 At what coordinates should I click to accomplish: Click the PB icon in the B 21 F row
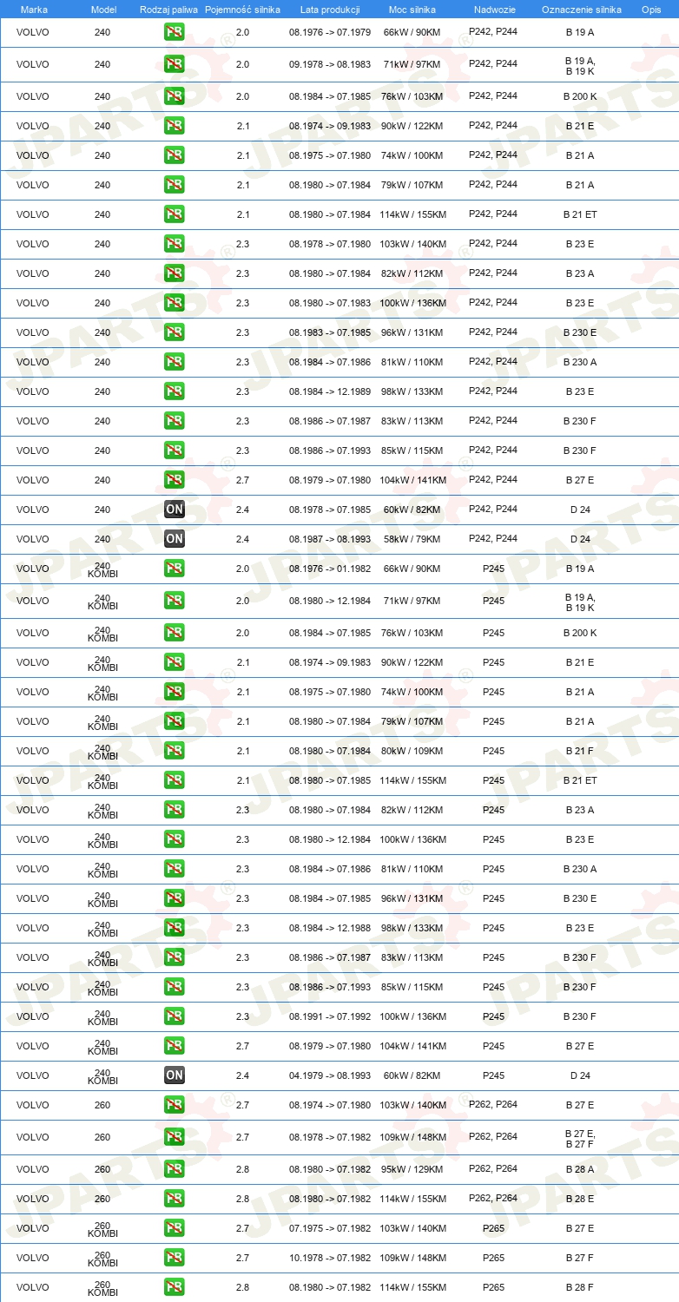click(175, 751)
